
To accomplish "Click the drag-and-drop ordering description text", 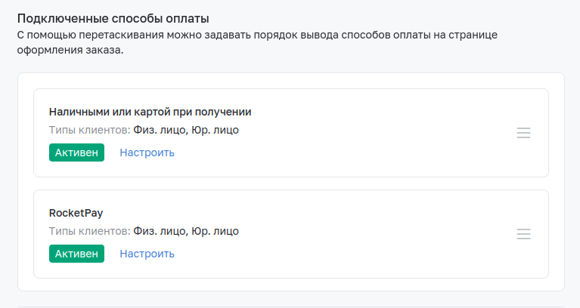I will coord(257,42).
